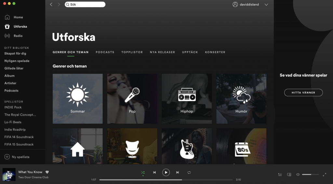The height and width of the screenshot is (184, 333).
Task: Open Podcasts in library sidebar
Action: 11,91
